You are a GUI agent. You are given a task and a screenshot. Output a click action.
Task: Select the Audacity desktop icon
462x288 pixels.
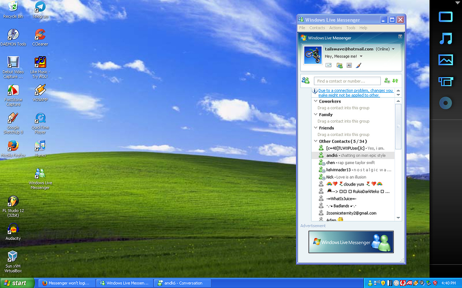(13, 232)
